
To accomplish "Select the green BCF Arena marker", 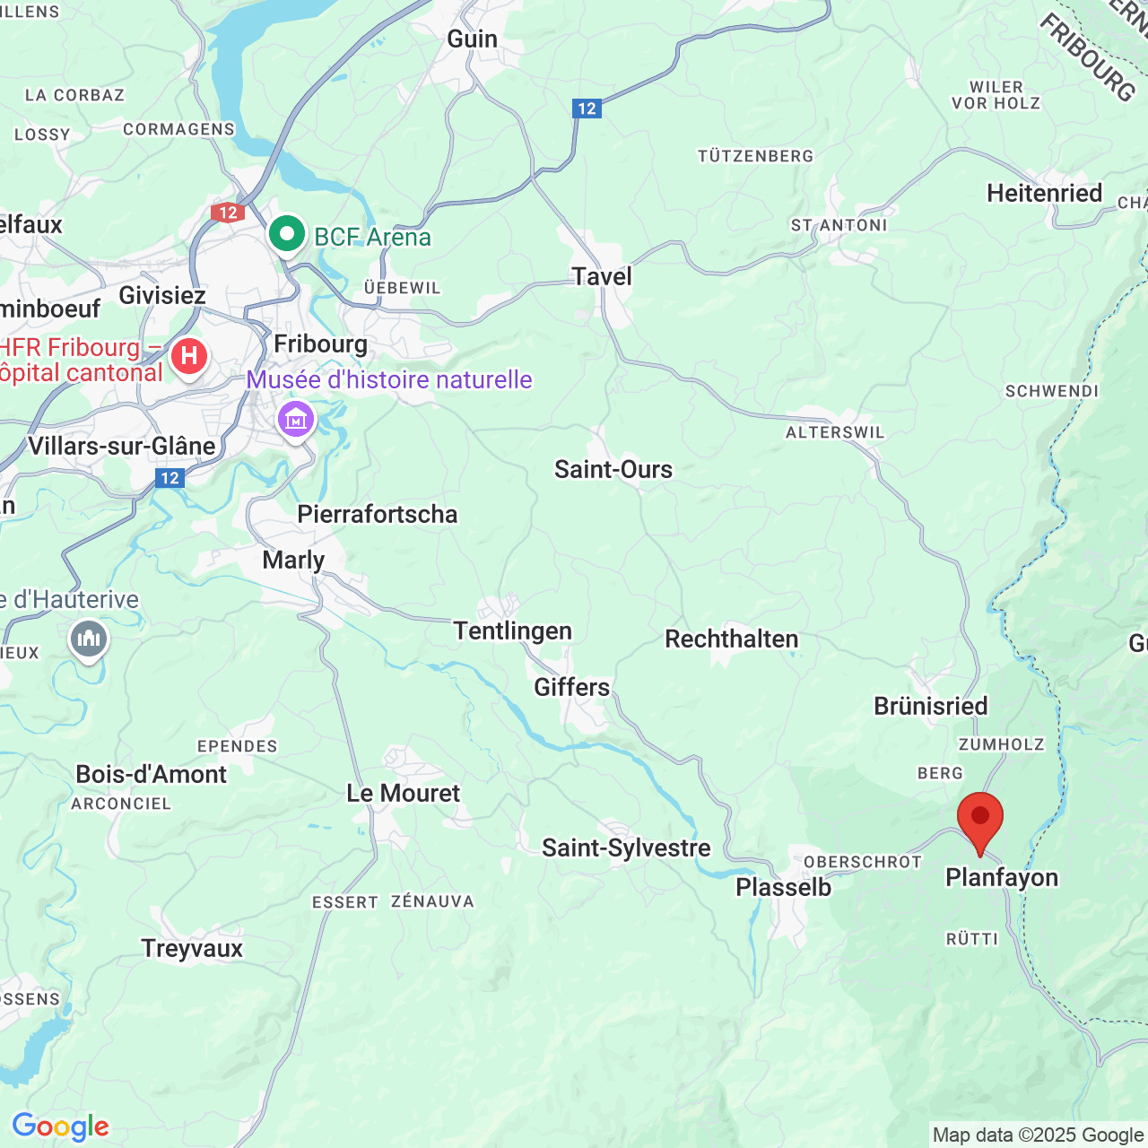I will click(287, 237).
